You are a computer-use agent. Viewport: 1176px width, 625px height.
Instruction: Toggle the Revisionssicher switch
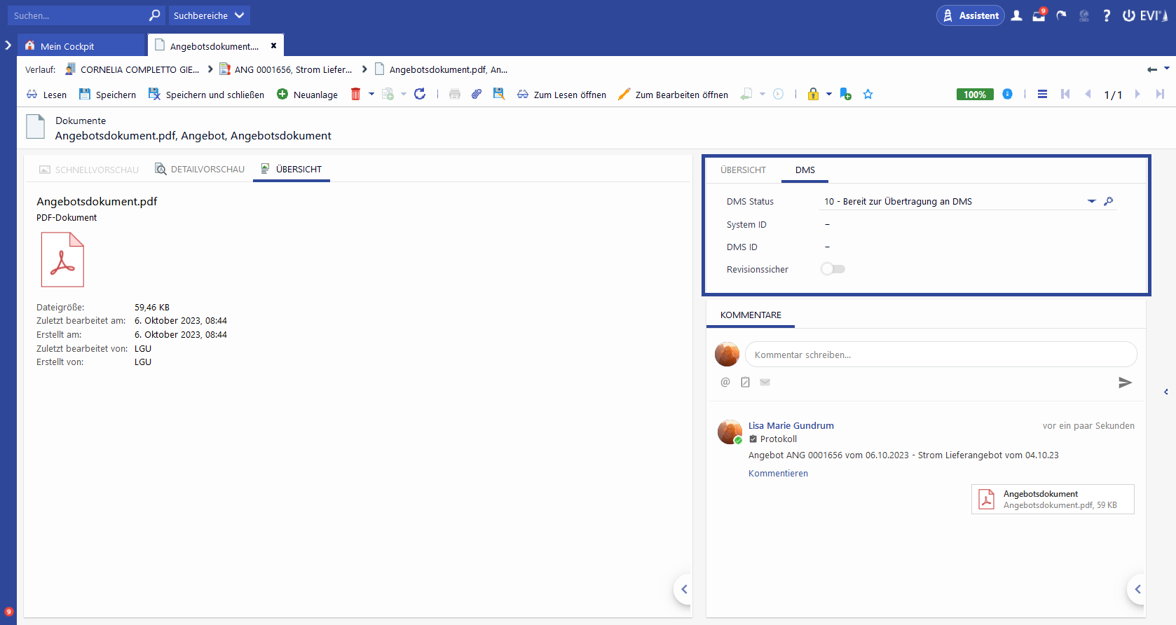click(x=833, y=269)
